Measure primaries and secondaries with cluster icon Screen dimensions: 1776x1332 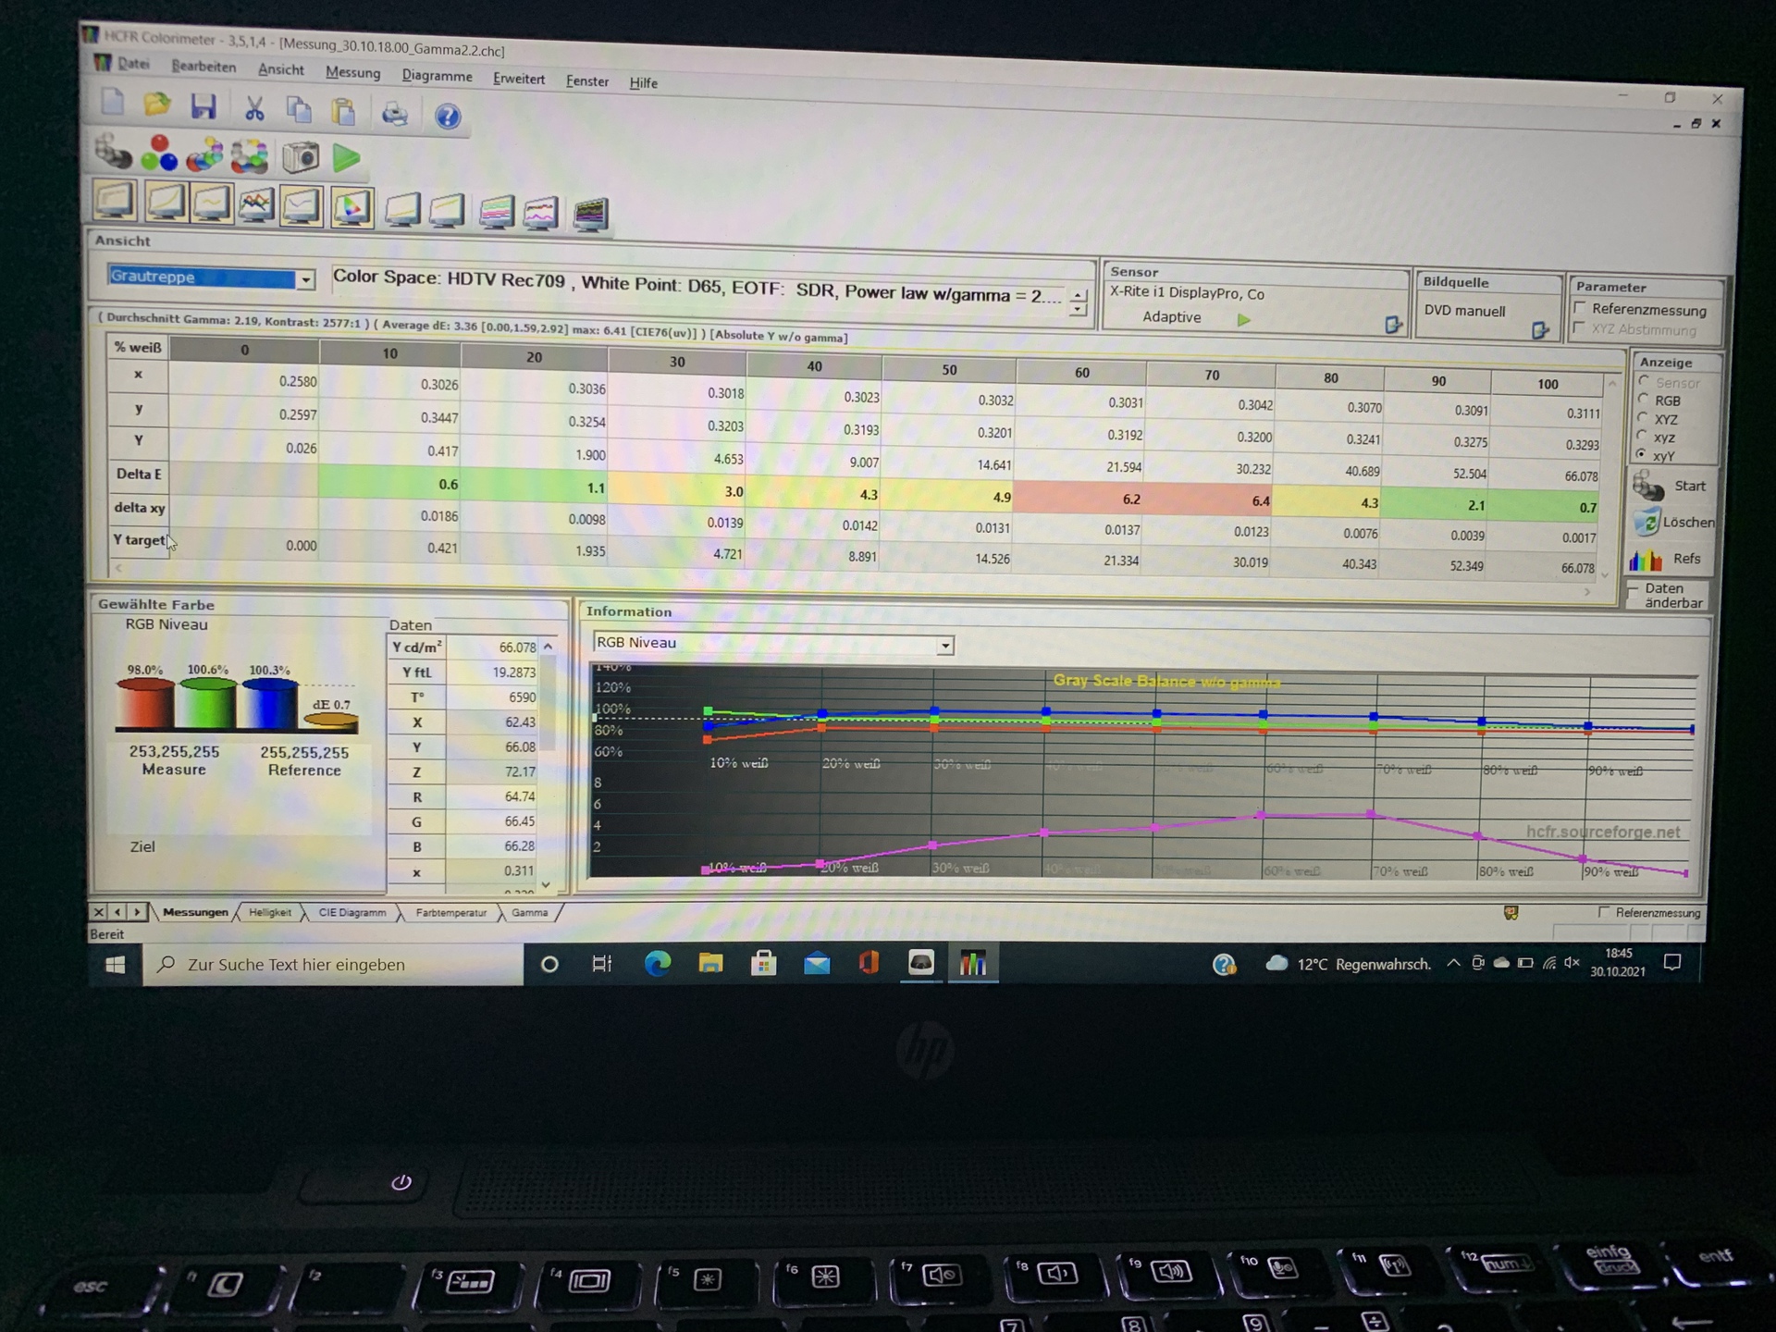click(x=204, y=155)
